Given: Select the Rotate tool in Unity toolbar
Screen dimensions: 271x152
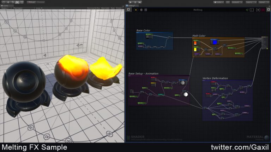Looking at the screenshot, I should [13, 2].
